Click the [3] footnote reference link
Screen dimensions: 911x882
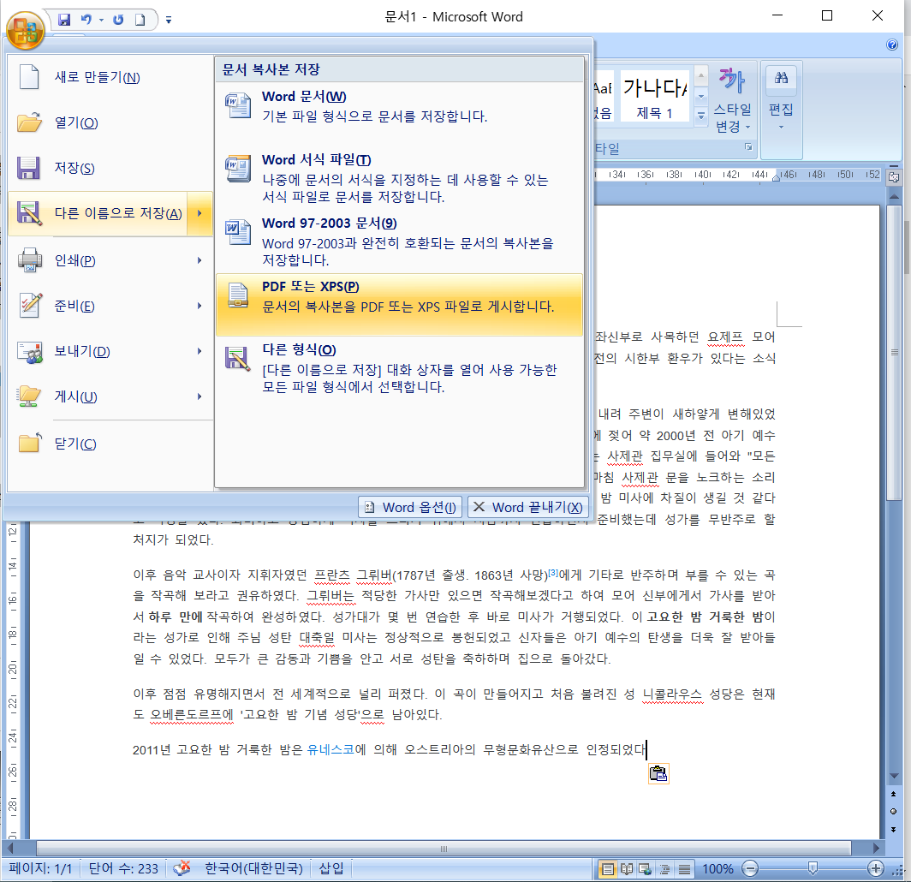click(553, 573)
